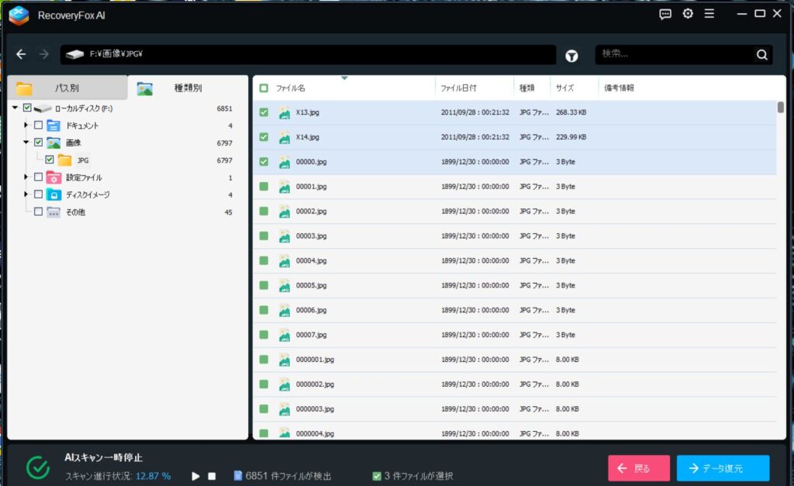
Task: Click the データ復元 button
Action: coord(723,468)
